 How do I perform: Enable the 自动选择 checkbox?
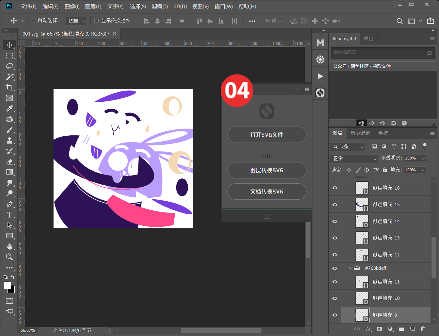33,21
